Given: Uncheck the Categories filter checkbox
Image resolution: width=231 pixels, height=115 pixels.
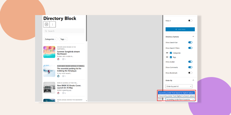Looking at the screenshot, I should 171,53.
